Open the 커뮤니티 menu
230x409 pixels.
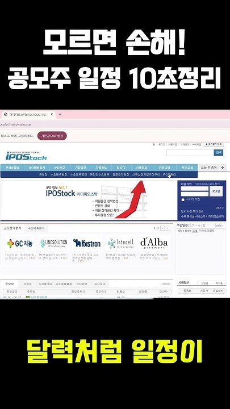165,168
